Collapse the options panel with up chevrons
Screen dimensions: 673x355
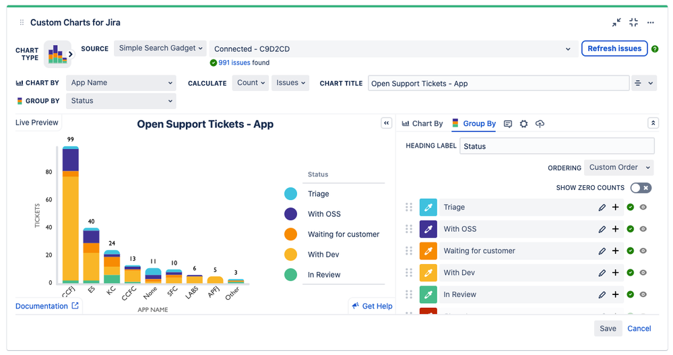(653, 123)
